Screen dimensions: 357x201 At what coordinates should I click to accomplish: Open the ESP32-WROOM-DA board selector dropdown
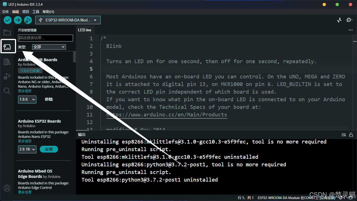click(68, 20)
